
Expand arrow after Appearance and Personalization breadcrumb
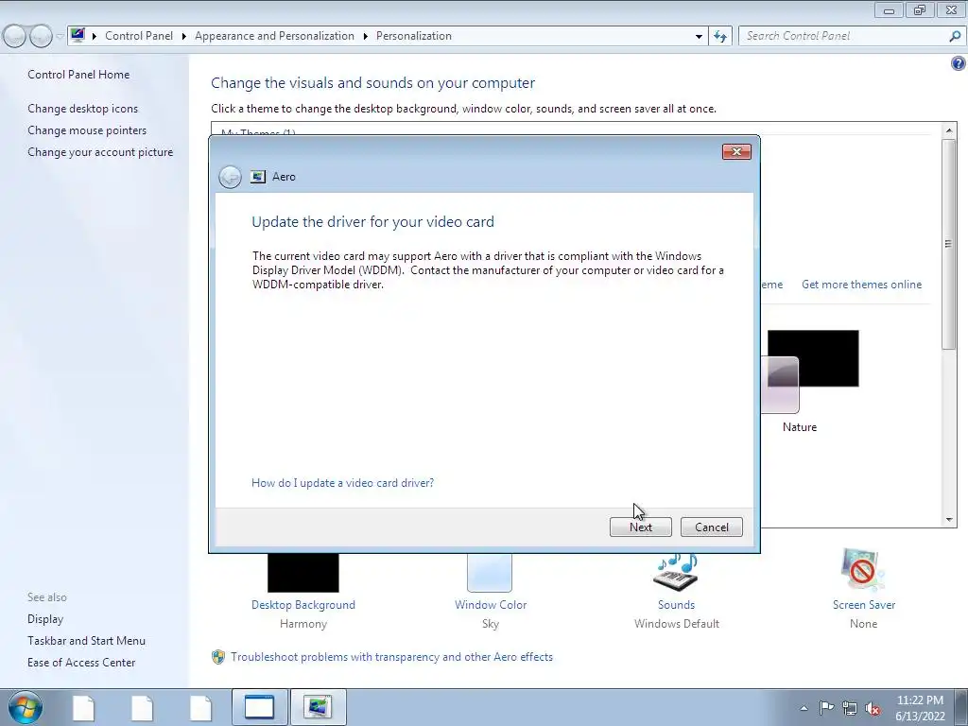[366, 37]
